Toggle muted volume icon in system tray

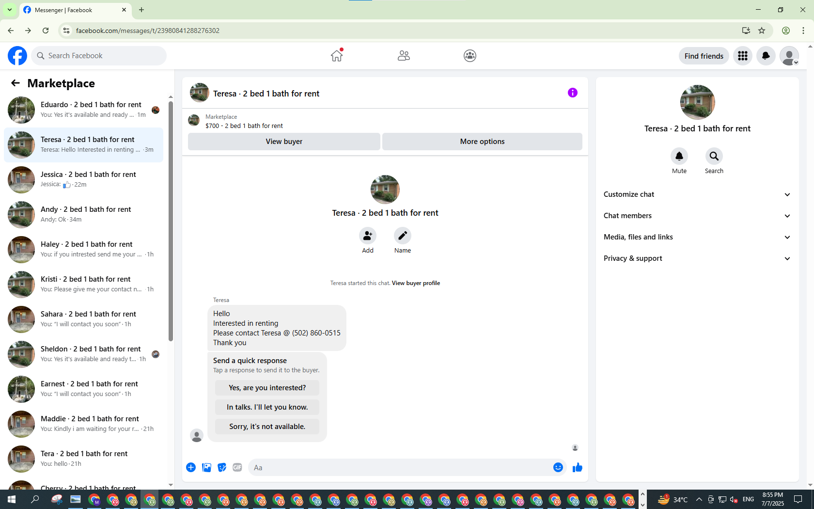point(734,499)
